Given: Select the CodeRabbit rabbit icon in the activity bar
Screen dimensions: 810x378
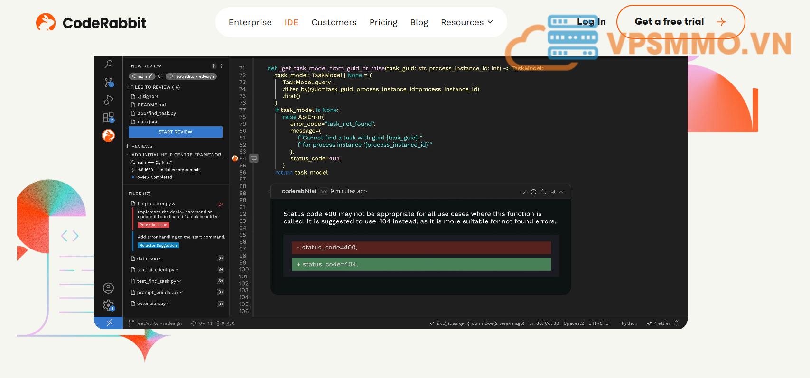Looking at the screenshot, I should [109, 136].
